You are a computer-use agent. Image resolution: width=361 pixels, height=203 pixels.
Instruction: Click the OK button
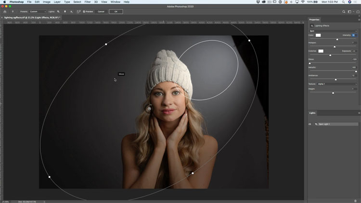click(x=116, y=12)
